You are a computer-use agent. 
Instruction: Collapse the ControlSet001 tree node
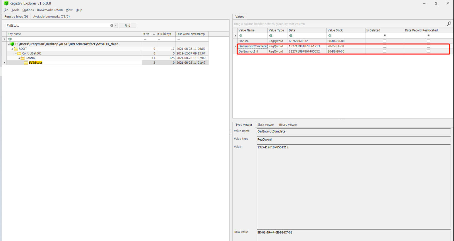click(x=16, y=53)
